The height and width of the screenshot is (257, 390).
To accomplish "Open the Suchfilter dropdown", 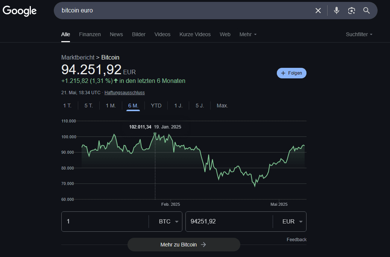I will tap(359, 34).
